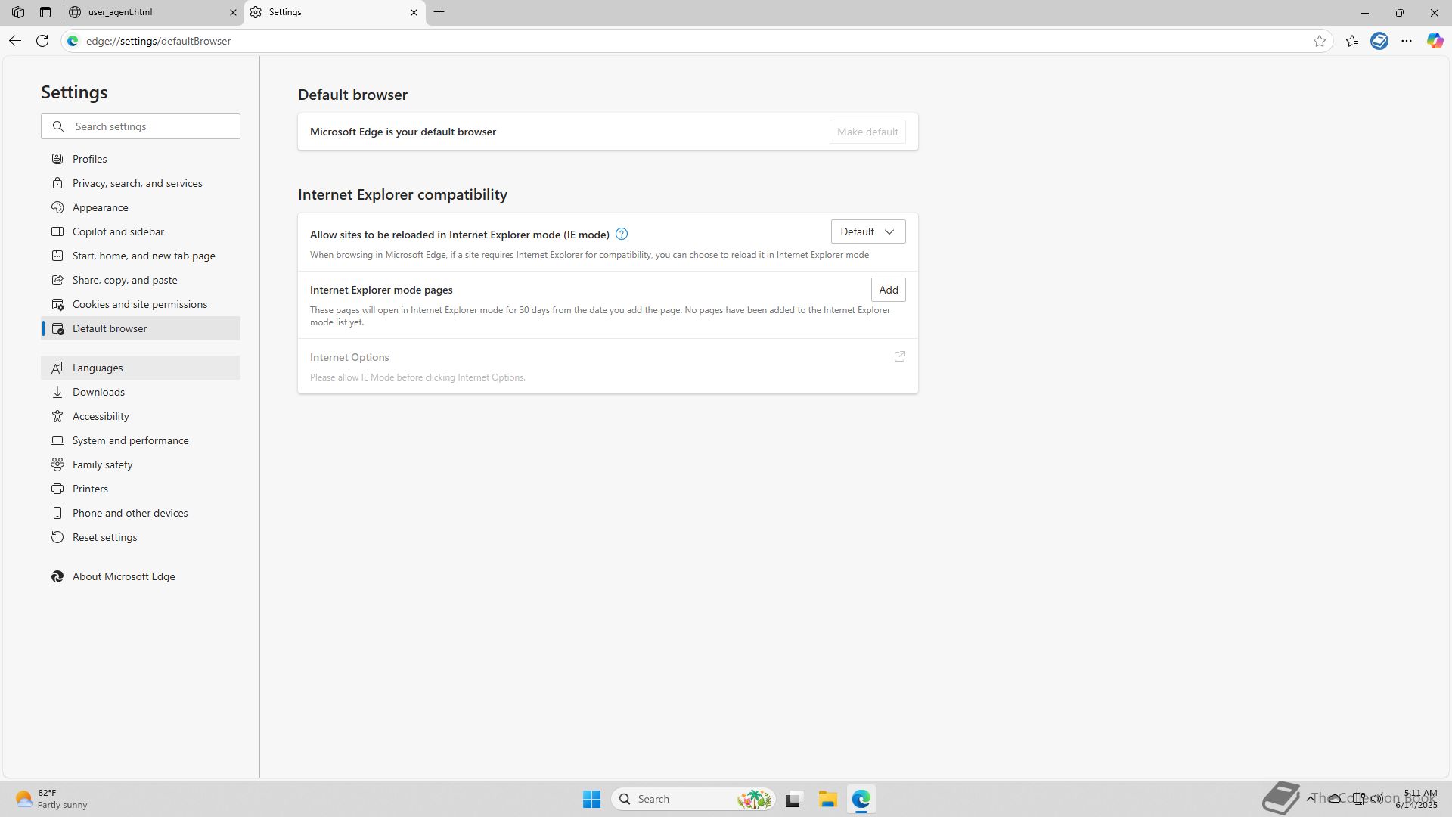Click the refresh page button

pyautogui.click(x=42, y=41)
